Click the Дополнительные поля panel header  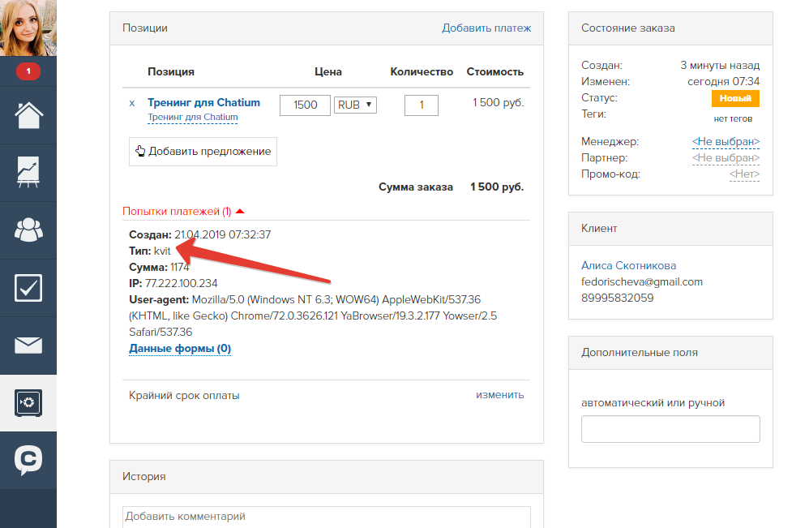click(670, 353)
